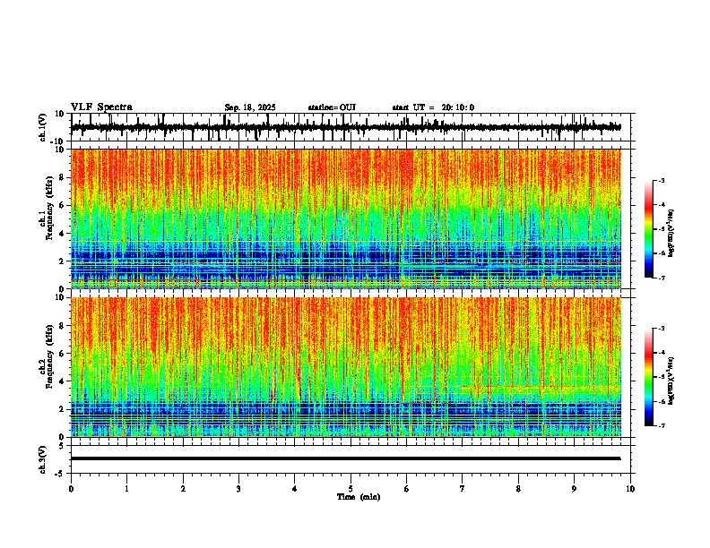This screenshot has width=710, height=548.
Task: Click inside the ch.1 voltage waveform panel
Action: [x=351, y=127]
